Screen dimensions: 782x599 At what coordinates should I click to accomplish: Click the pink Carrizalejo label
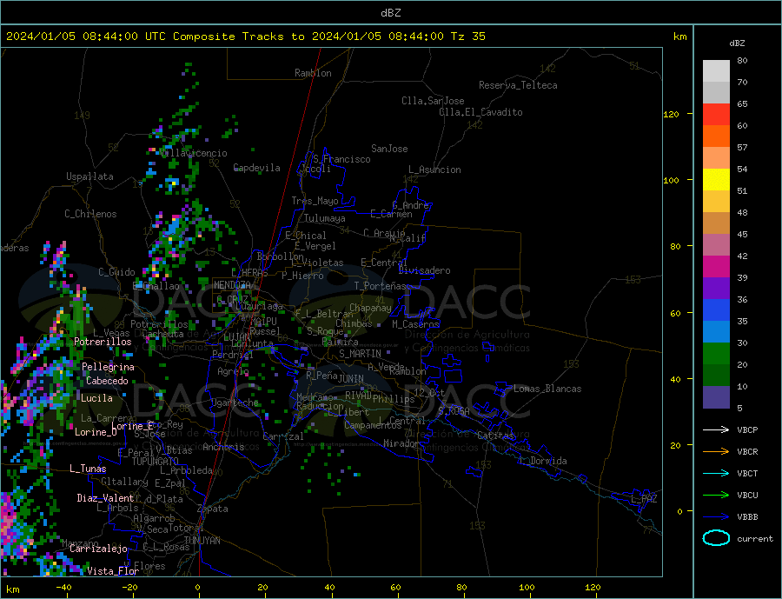98,549
